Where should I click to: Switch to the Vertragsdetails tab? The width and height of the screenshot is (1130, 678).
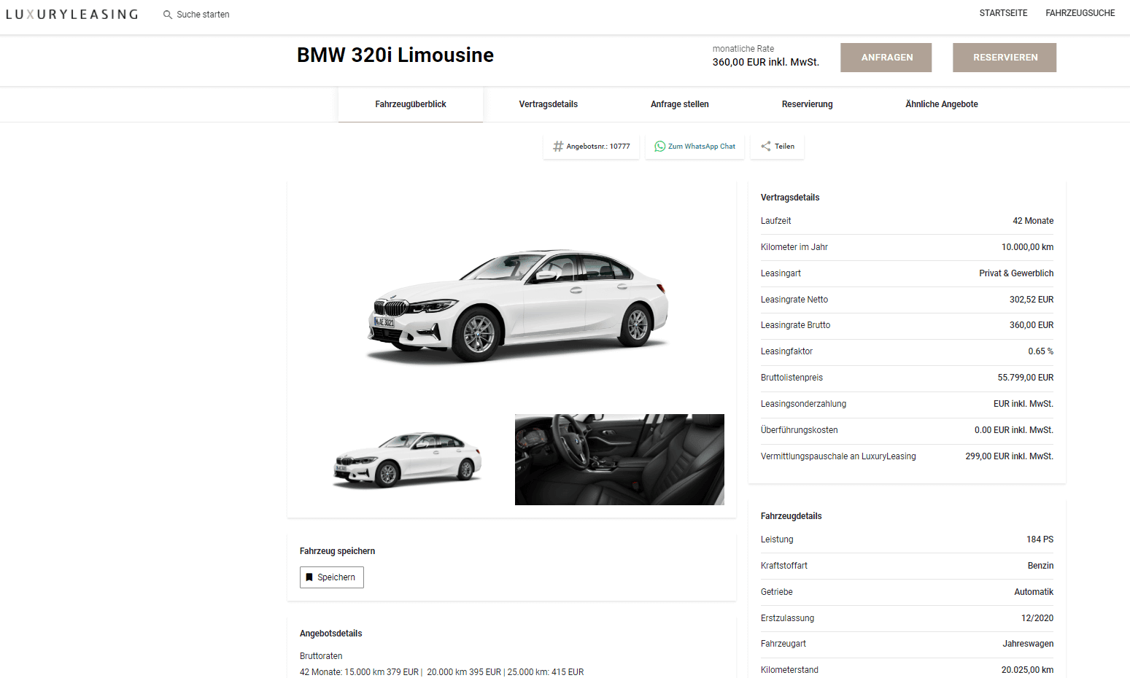click(x=549, y=104)
